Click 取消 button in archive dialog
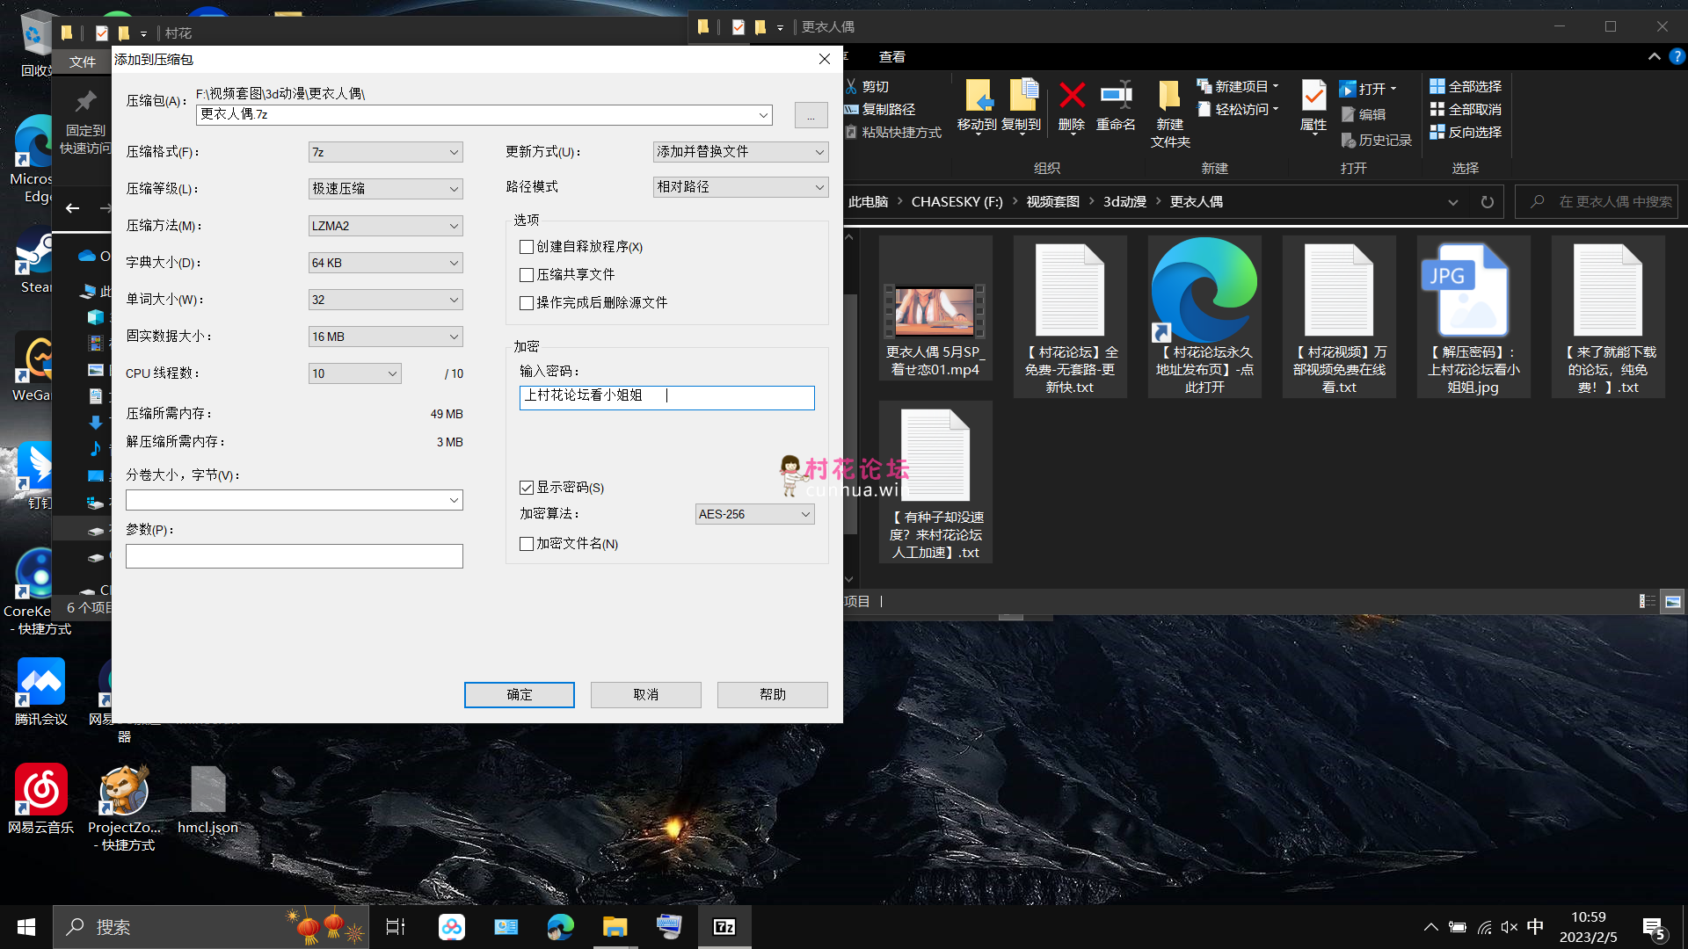This screenshot has width=1688, height=949. (x=646, y=695)
